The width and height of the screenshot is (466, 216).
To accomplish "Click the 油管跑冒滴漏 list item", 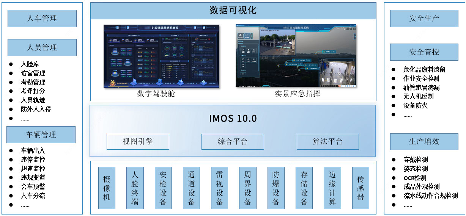I will point(421,88).
